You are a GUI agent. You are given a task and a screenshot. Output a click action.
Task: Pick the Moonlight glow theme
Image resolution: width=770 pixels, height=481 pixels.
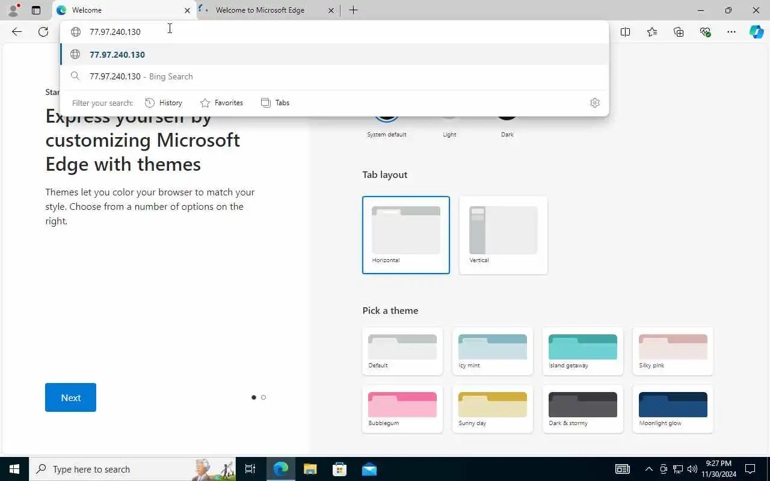tap(673, 409)
